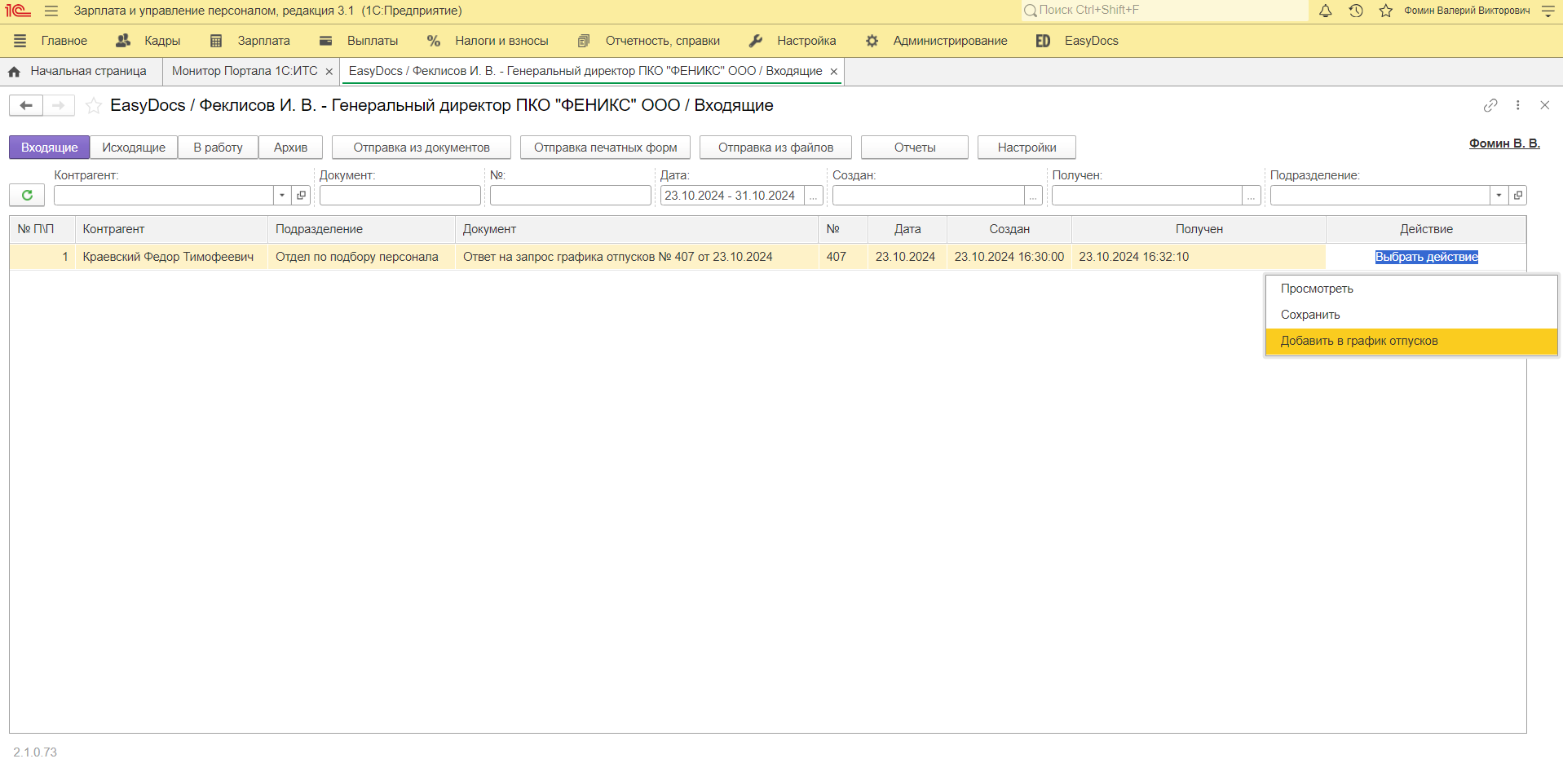The image size is (1563, 772).
Task: Choose Просмотреть from the action menu
Action: (x=1316, y=289)
